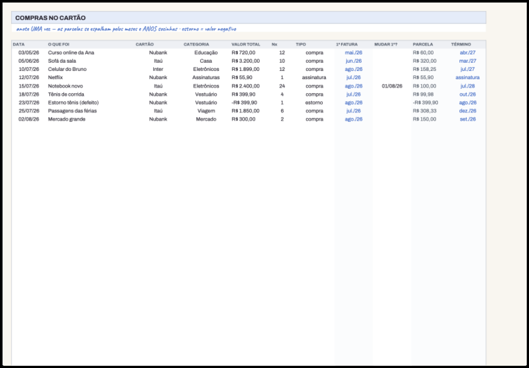Click the R$ 320,00 installment cell
529x368 pixels.
(x=424, y=61)
